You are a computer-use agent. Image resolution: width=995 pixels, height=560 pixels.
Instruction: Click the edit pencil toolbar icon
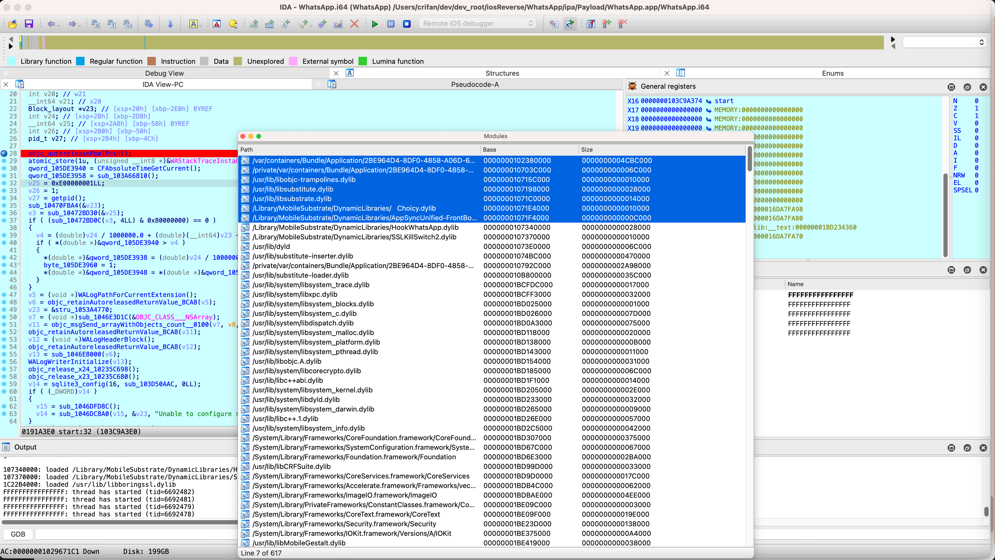(x=338, y=24)
